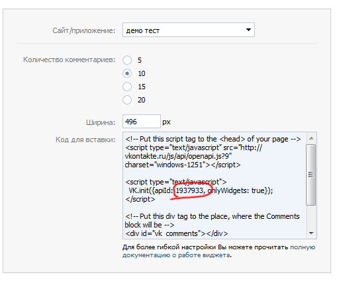
Task: Select the 5 comments radio button
Action: click(x=127, y=60)
